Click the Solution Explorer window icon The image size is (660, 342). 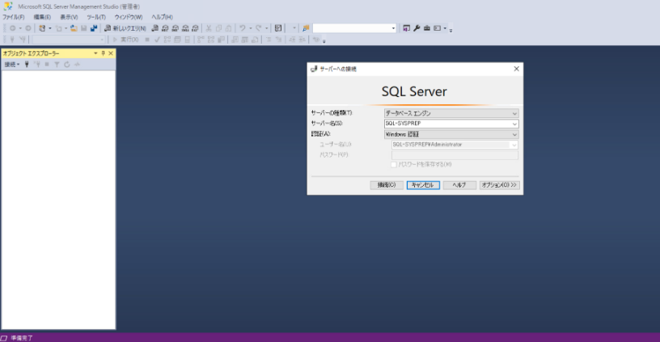coord(406,28)
